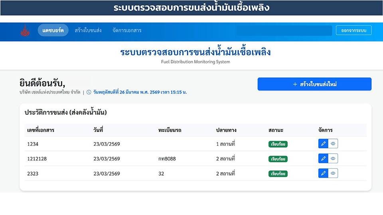Screen dimensions: 383x215
Task: View document 1234 details via eye icon
Action: [333, 144]
